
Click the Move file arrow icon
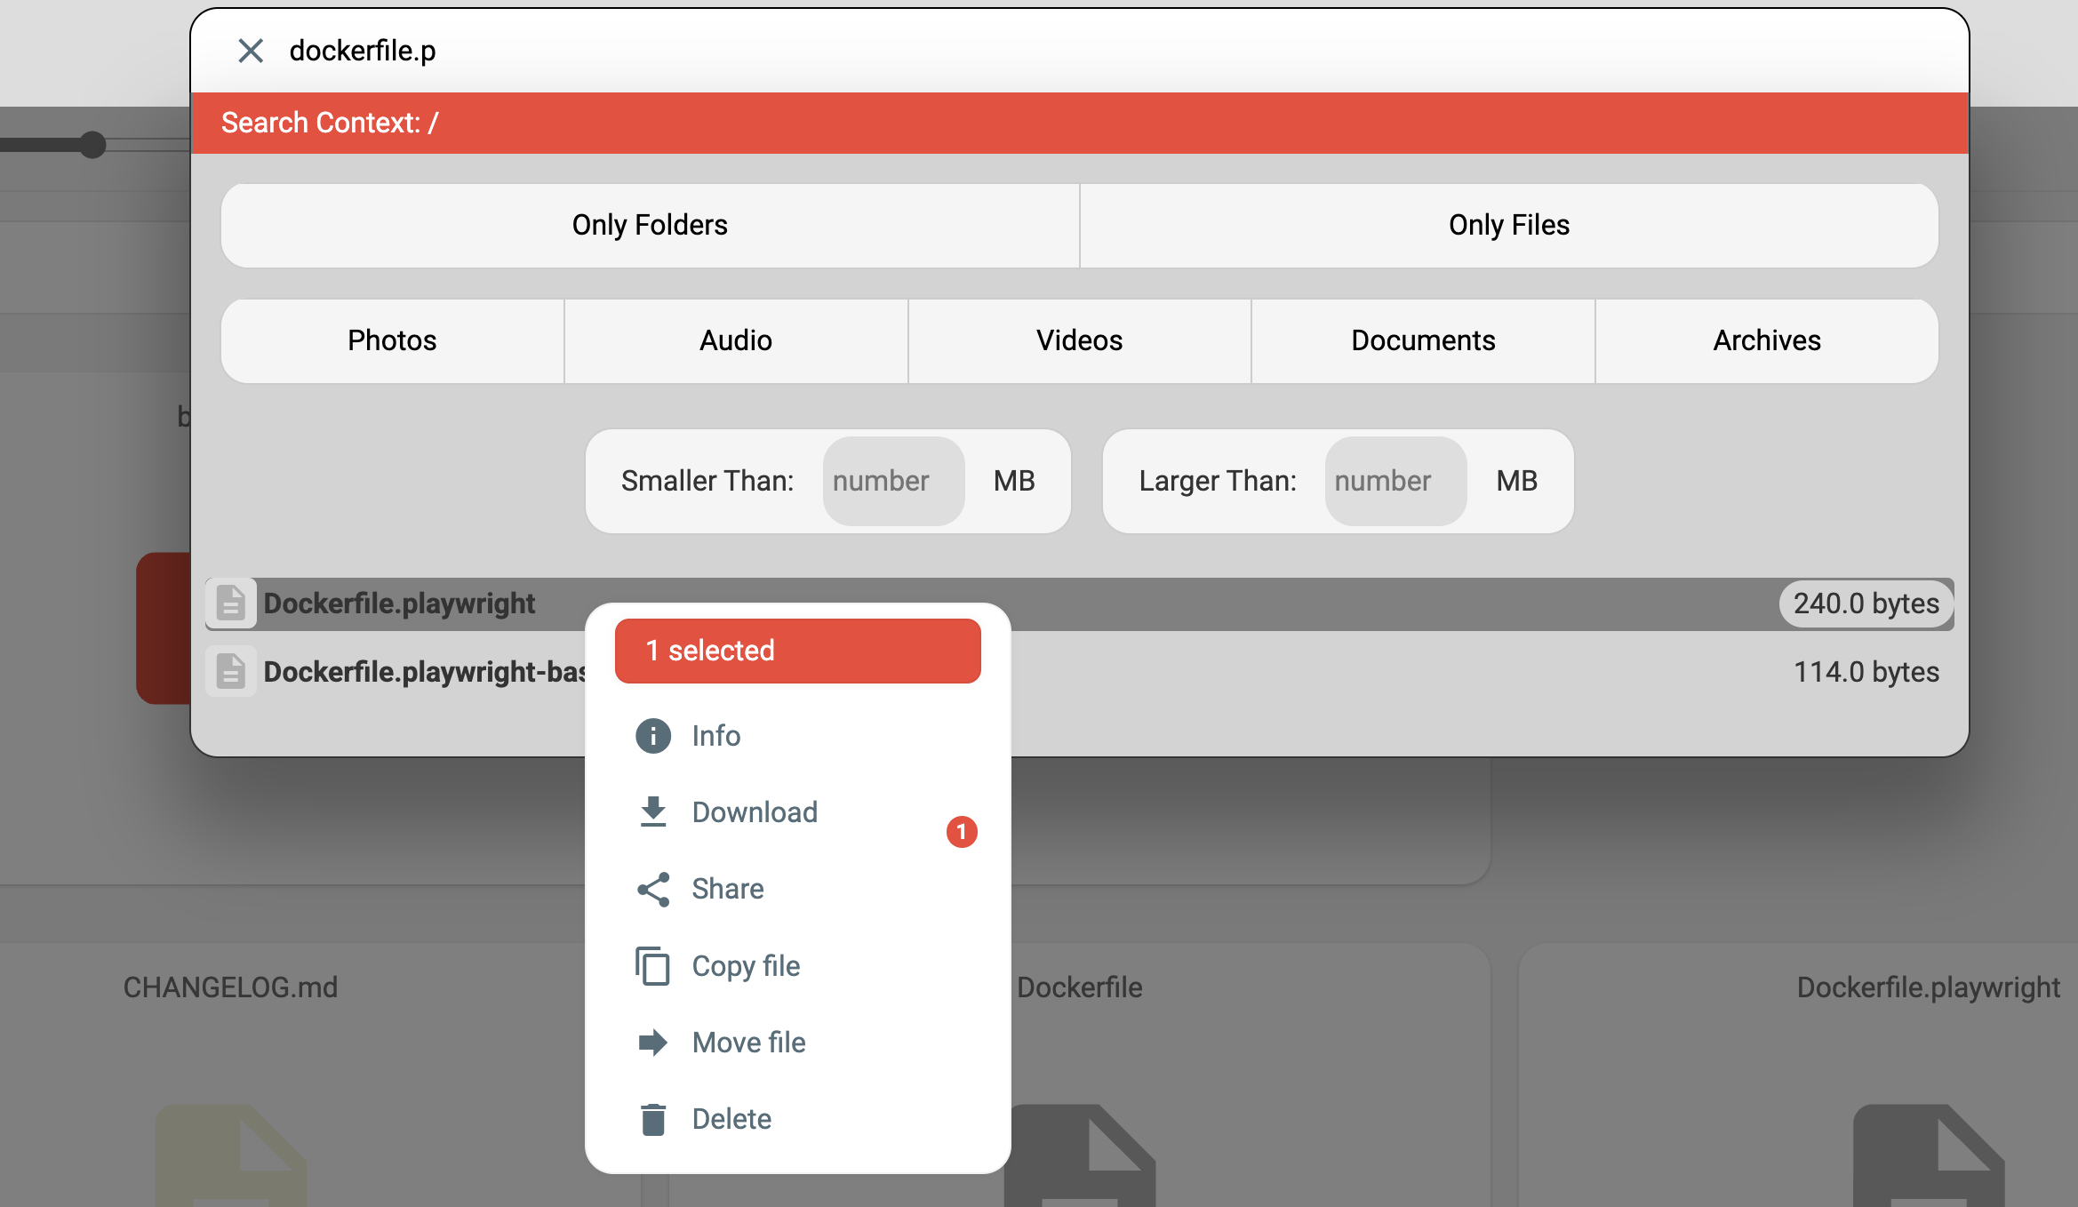[653, 1043]
